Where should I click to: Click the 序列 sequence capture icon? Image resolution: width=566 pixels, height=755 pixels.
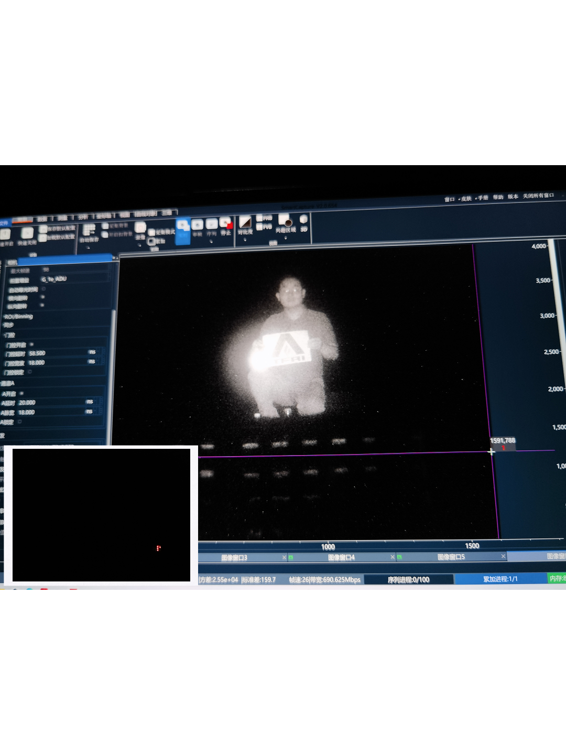[211, 225]
